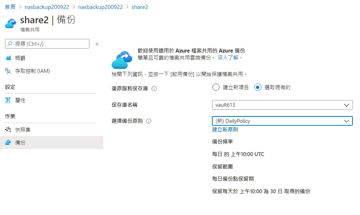Click the 設定 section heading
The height and width of the screenshot is (215, 360).
[10, 87]
